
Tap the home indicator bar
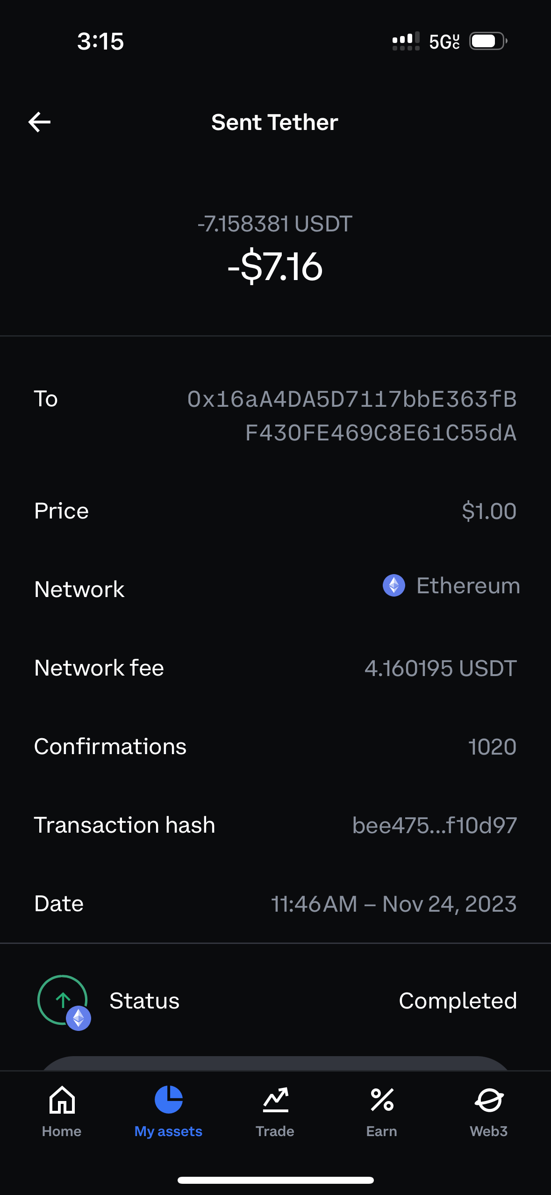click(x=275, y=1180)
